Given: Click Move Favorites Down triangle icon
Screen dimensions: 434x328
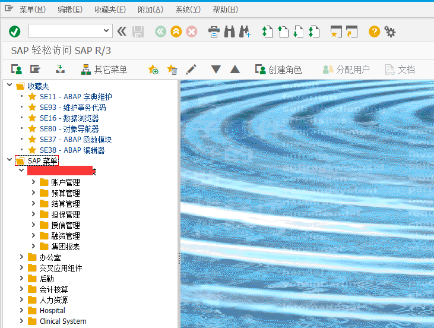Looking at the screenshot, I should (216, 70).
